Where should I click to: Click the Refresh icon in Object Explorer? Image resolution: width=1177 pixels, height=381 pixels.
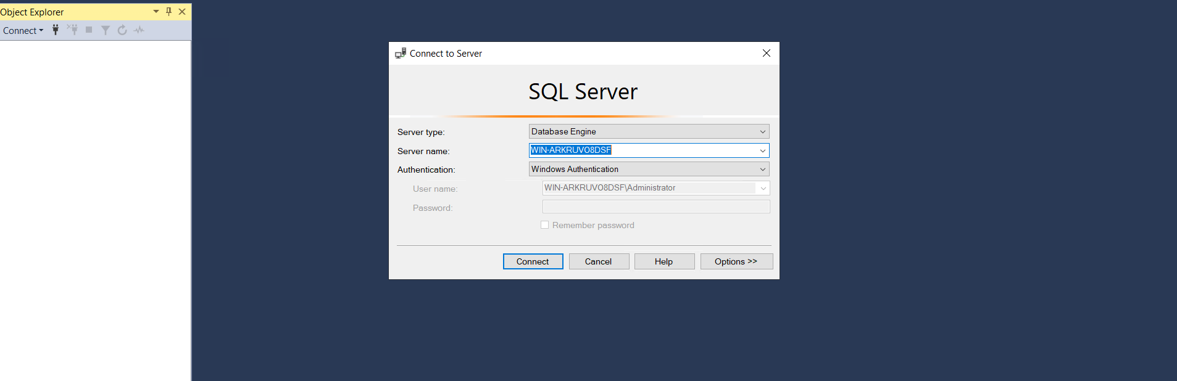click(x=122, y=30)
